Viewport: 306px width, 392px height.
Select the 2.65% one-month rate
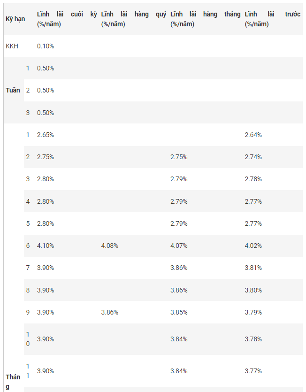pos(46,135)
